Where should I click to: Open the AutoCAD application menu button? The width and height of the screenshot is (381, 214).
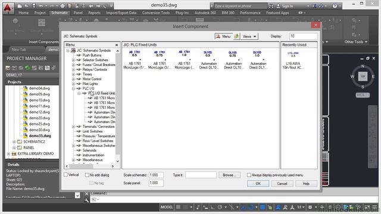[x=8, y=8]
